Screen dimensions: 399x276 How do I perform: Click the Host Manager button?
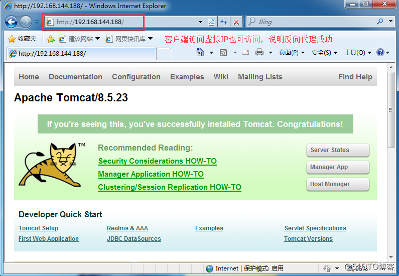point(338,184)
